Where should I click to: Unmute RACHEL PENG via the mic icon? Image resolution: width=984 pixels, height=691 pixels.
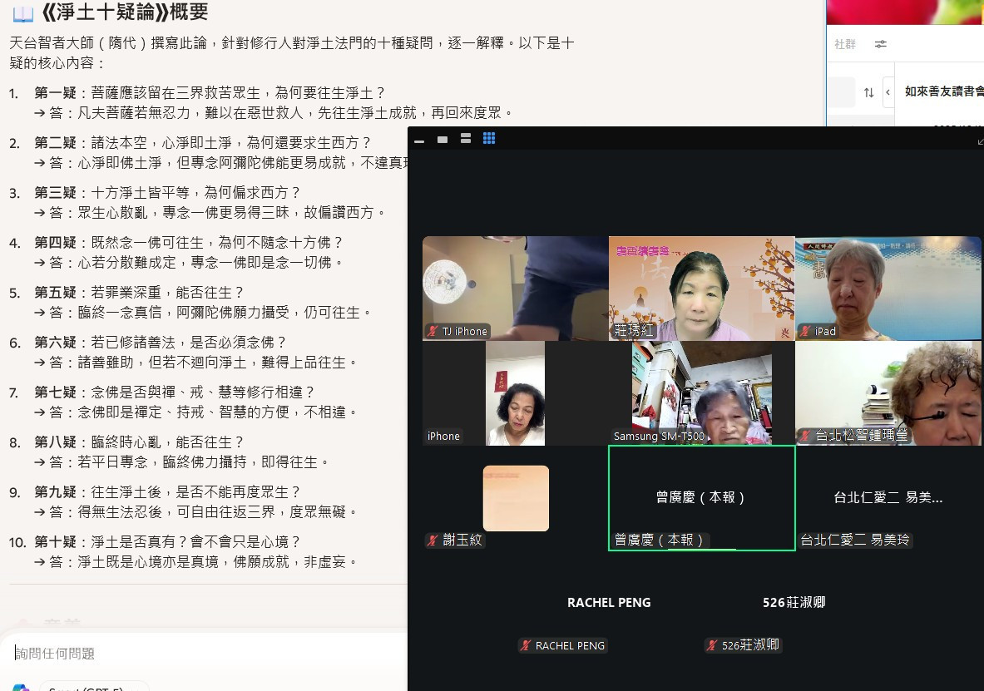tap(526, 645)
